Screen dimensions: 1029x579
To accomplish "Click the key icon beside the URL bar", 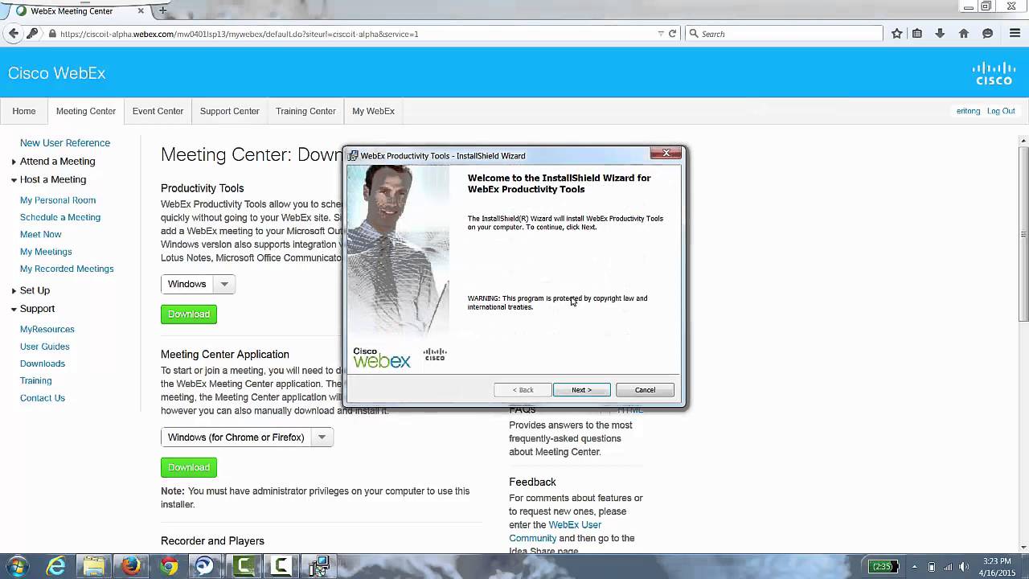I will coord(32,33).
